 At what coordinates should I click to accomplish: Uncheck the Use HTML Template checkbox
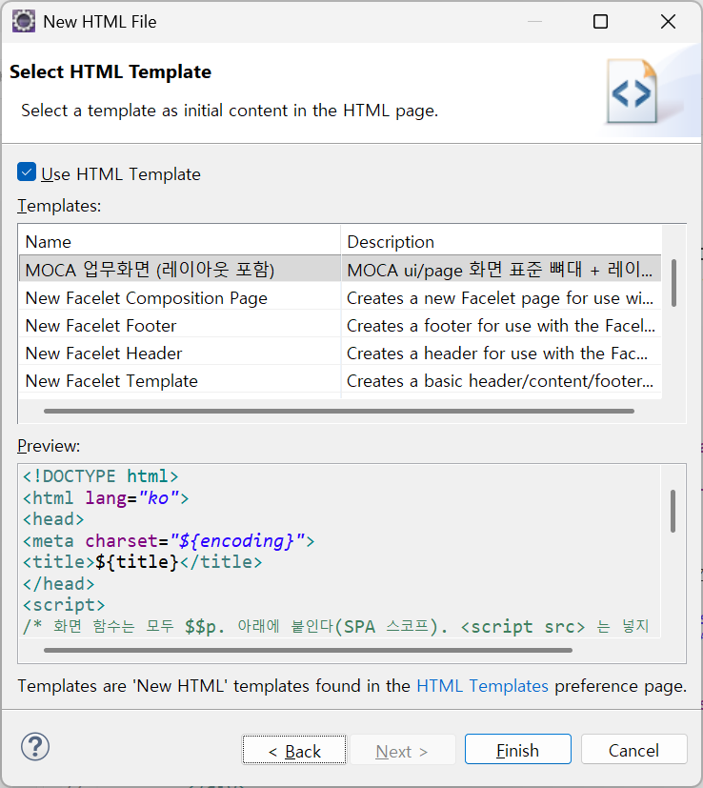[27, 172]
